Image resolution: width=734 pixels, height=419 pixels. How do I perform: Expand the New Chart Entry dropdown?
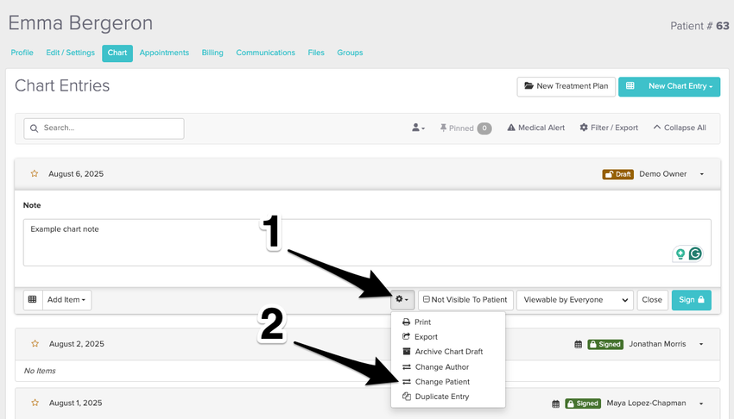[x=669, y=86]
